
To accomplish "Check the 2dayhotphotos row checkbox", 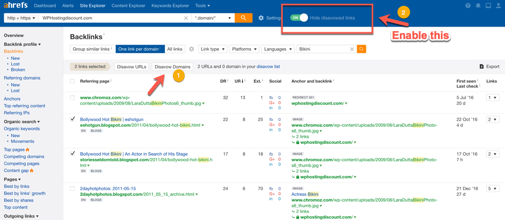I will [x=72, y=188].
